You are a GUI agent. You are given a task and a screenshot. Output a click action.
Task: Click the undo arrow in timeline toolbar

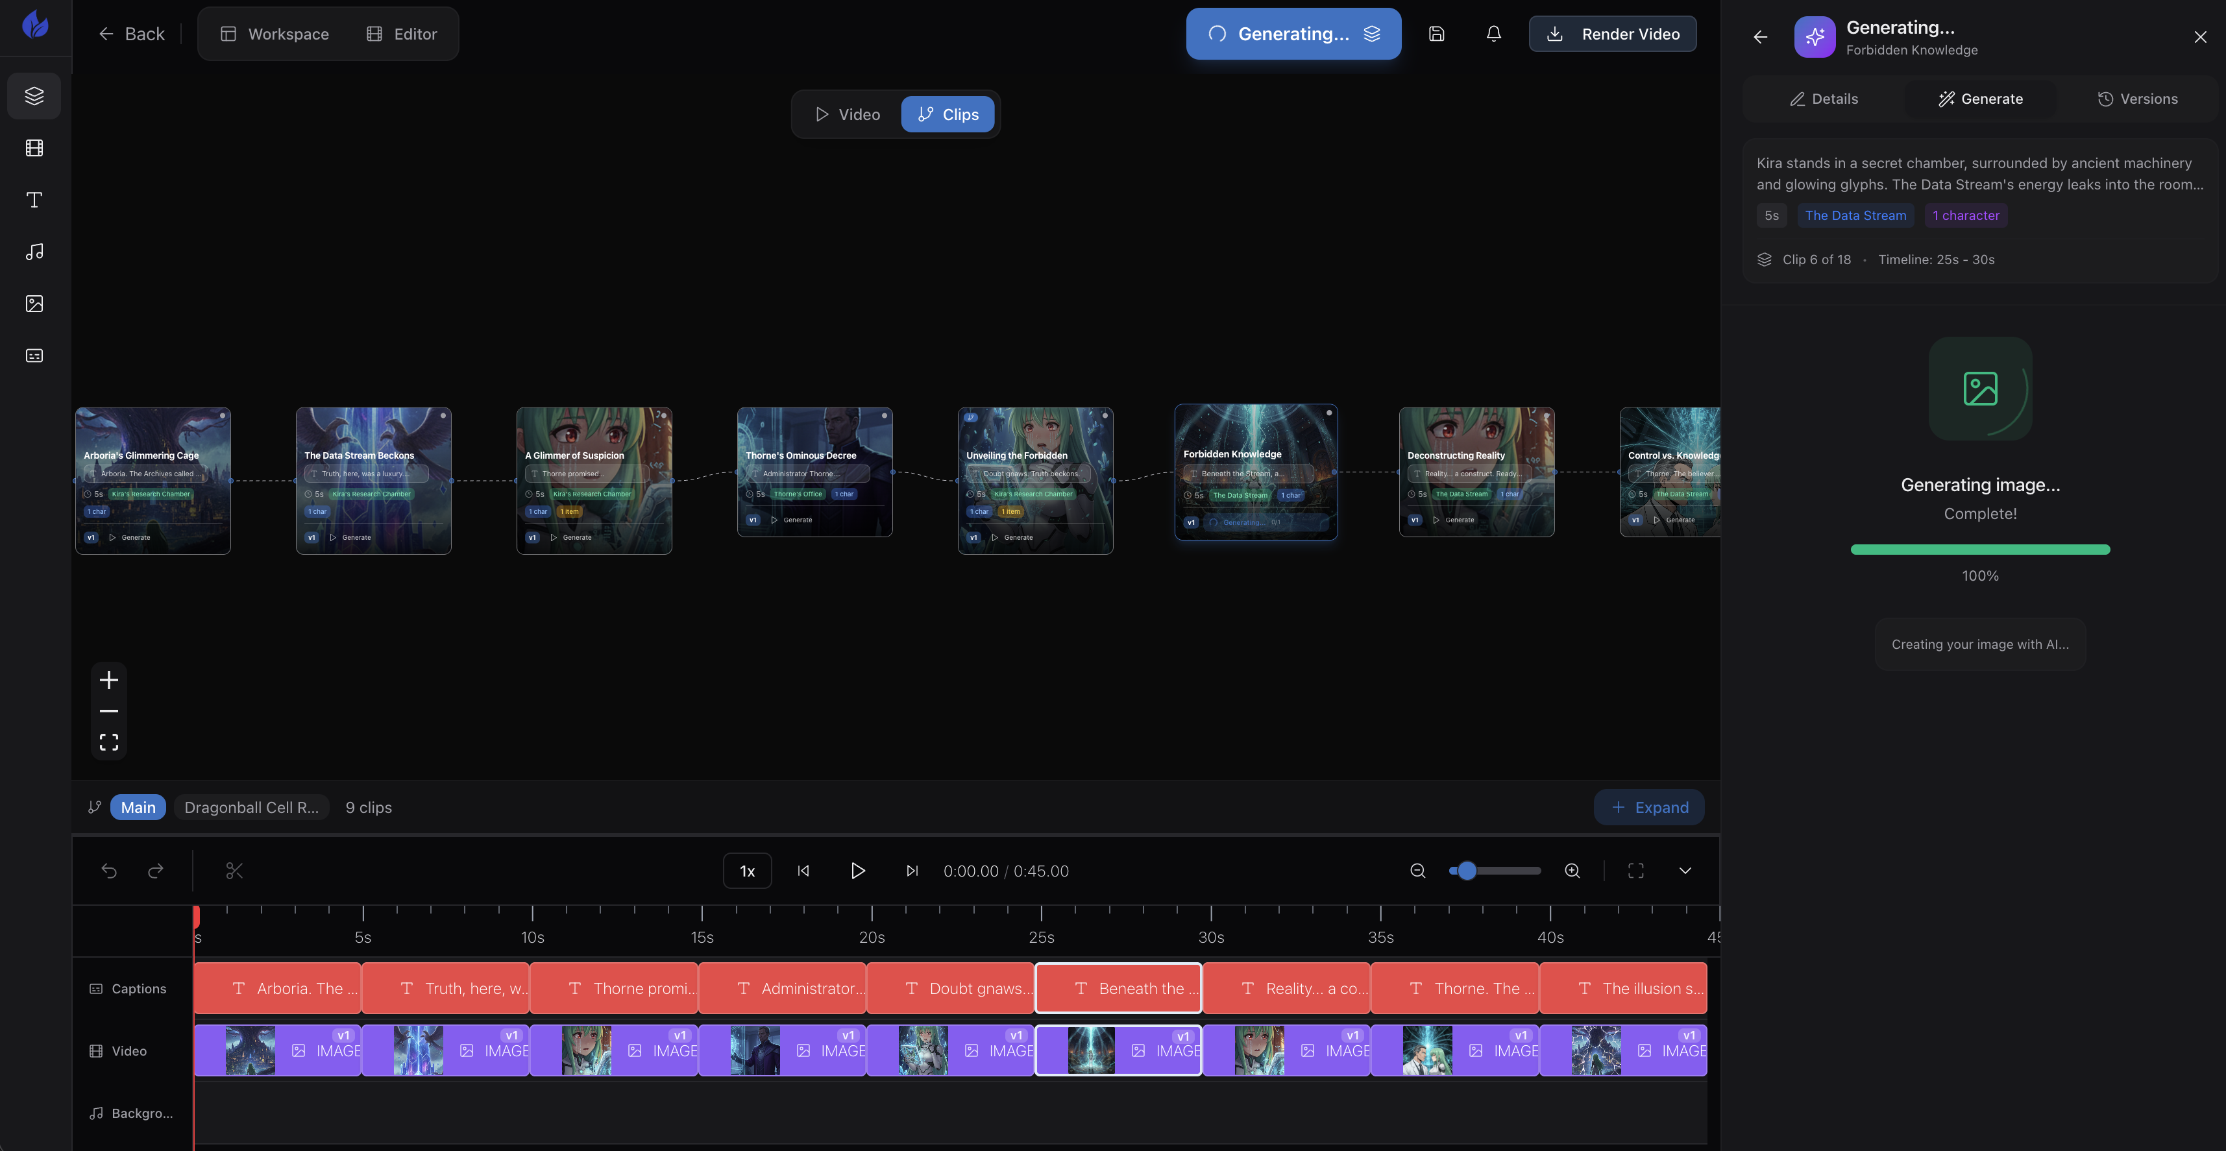[x=109, y=871]
